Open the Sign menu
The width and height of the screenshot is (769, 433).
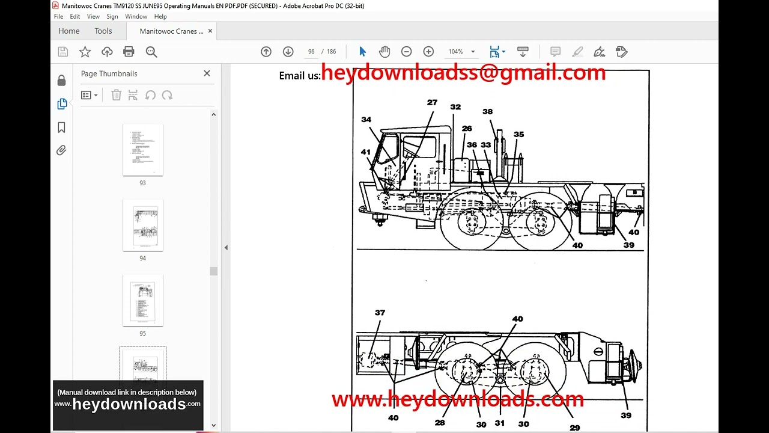click(x=112, y=17)
